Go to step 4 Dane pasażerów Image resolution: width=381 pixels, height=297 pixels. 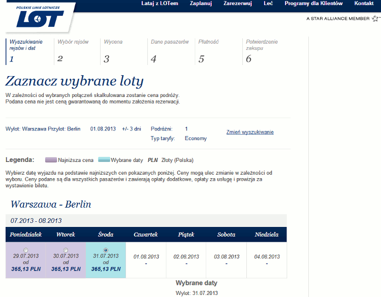point(170,51)
